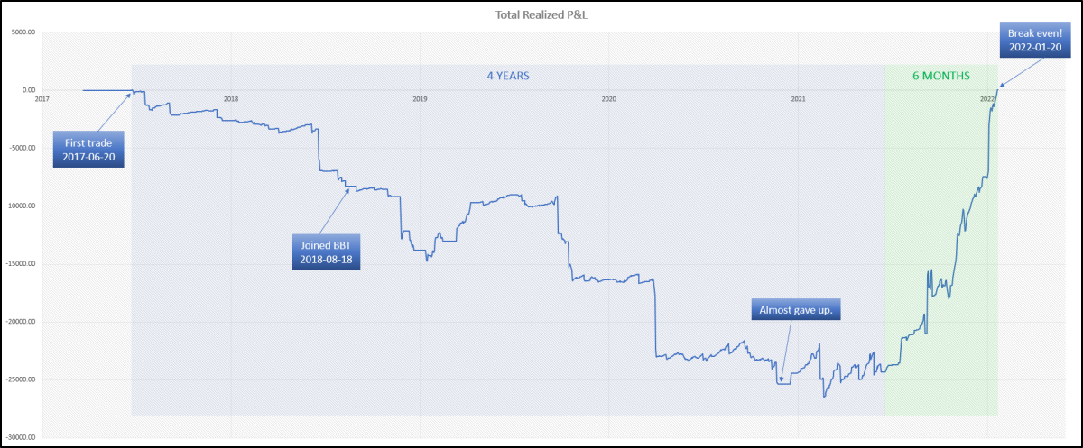Select the '4 YEARS' label text
The width and height of the screenshot is (1083, 448).
508,76
